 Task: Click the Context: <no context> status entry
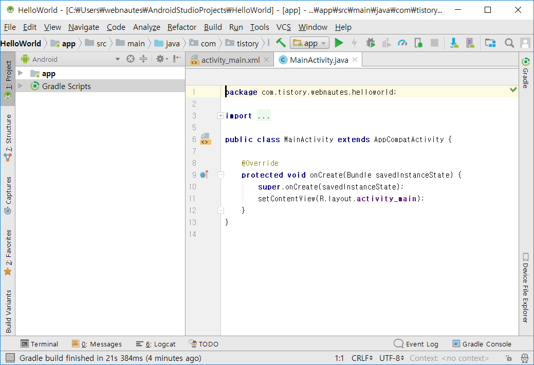[x=449, y=358]
